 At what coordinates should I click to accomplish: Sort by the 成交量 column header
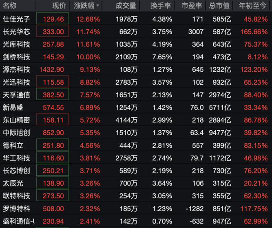coord(125,6)
